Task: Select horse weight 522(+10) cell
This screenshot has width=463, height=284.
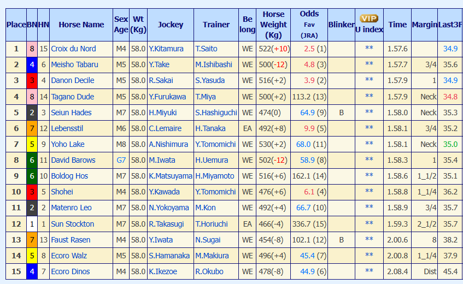Action: [x=273, y=49]
